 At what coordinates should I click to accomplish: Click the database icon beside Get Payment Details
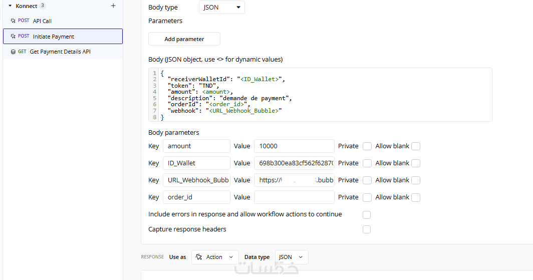pyautogui.click(x=13, y=52)
